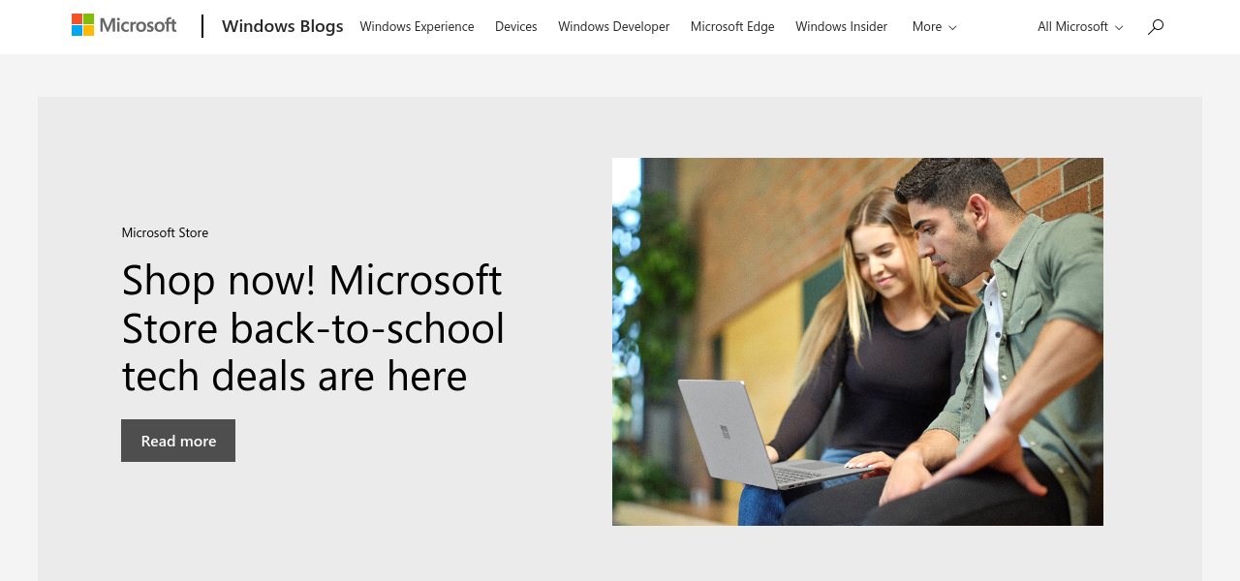Click the Microsoft wordmark text
The image size is (1240, 581).
[x=139, y=25]
